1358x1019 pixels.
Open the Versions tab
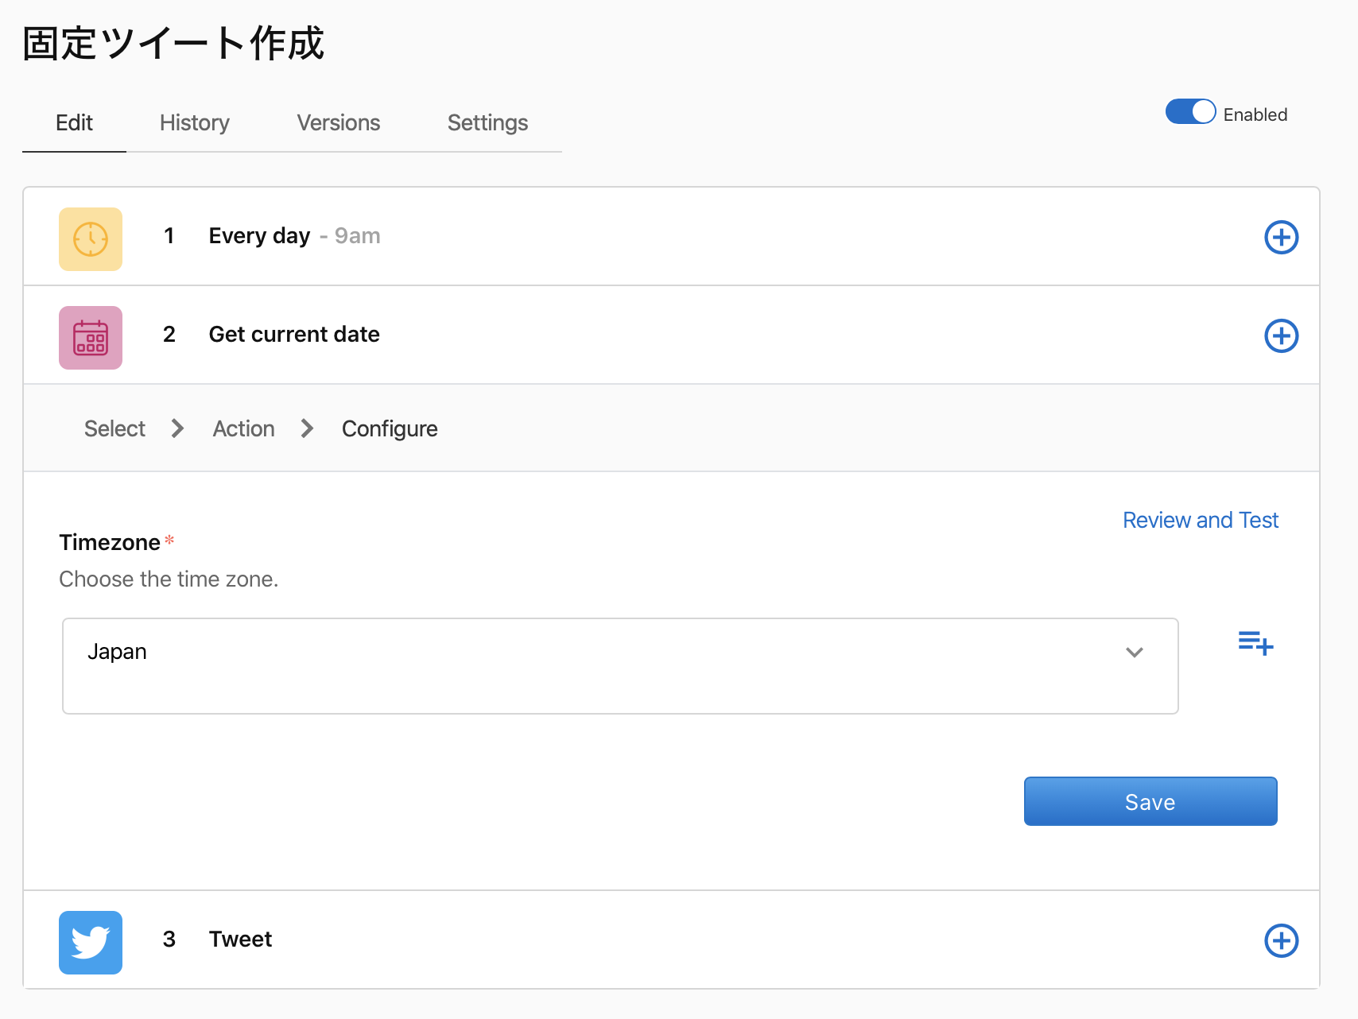338,123
